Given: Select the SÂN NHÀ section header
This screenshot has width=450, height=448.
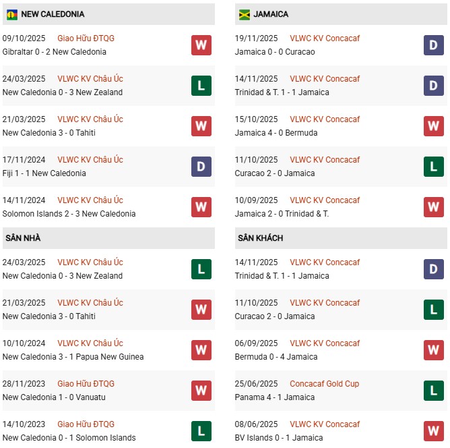Looking at the screenshot, I should coord(22,238).
